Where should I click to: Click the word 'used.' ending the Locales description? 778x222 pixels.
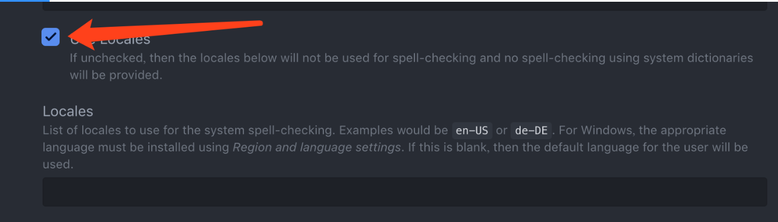(x=58, y=165)
